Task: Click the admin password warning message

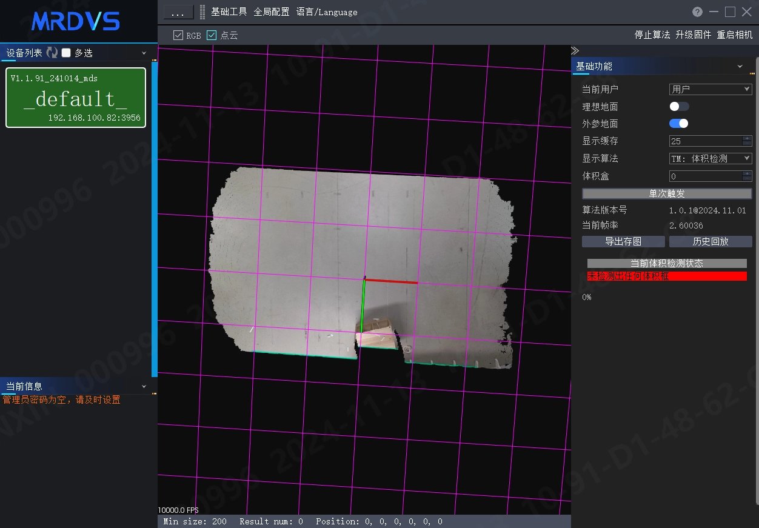Action: [x=62, y=400]
